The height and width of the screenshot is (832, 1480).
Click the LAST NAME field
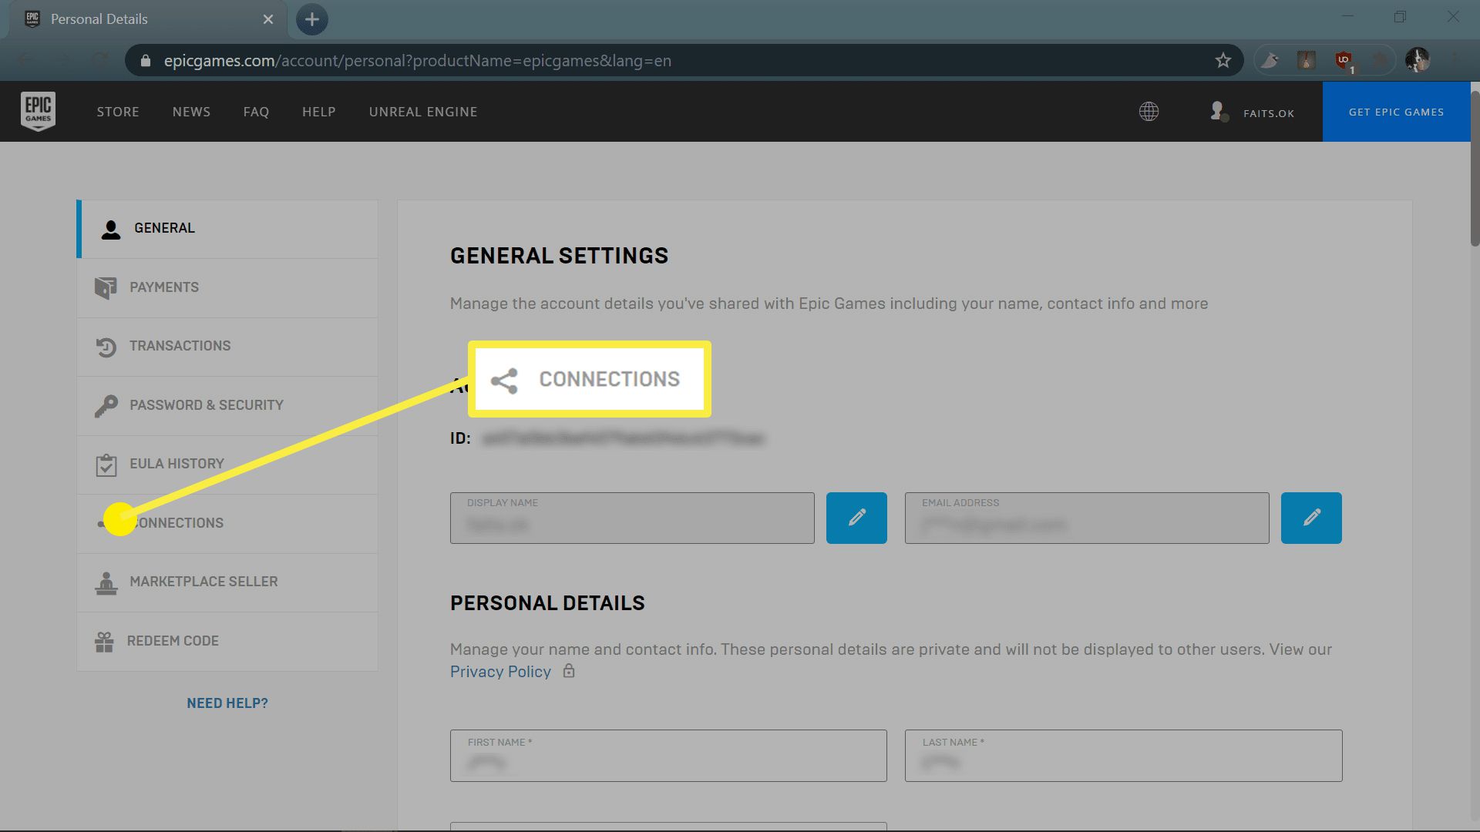[x=1123, y=756]
